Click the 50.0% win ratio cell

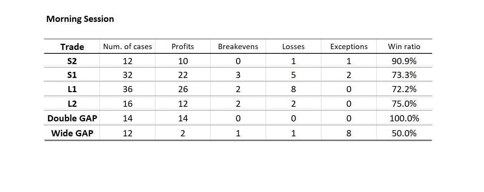click(x=404, y=133)
